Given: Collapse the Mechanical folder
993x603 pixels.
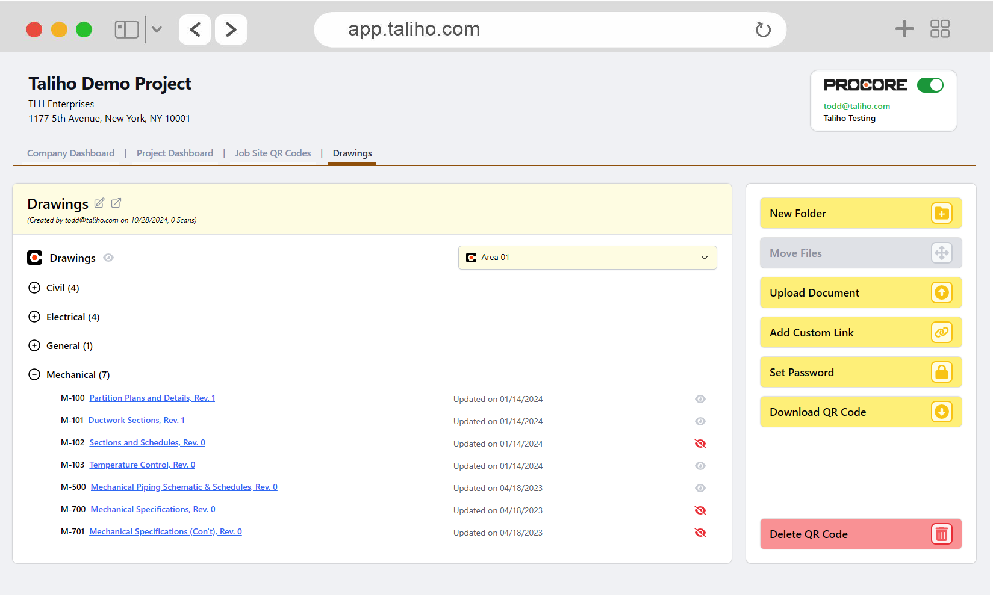Looking at the screenshot, I should 34,375.
